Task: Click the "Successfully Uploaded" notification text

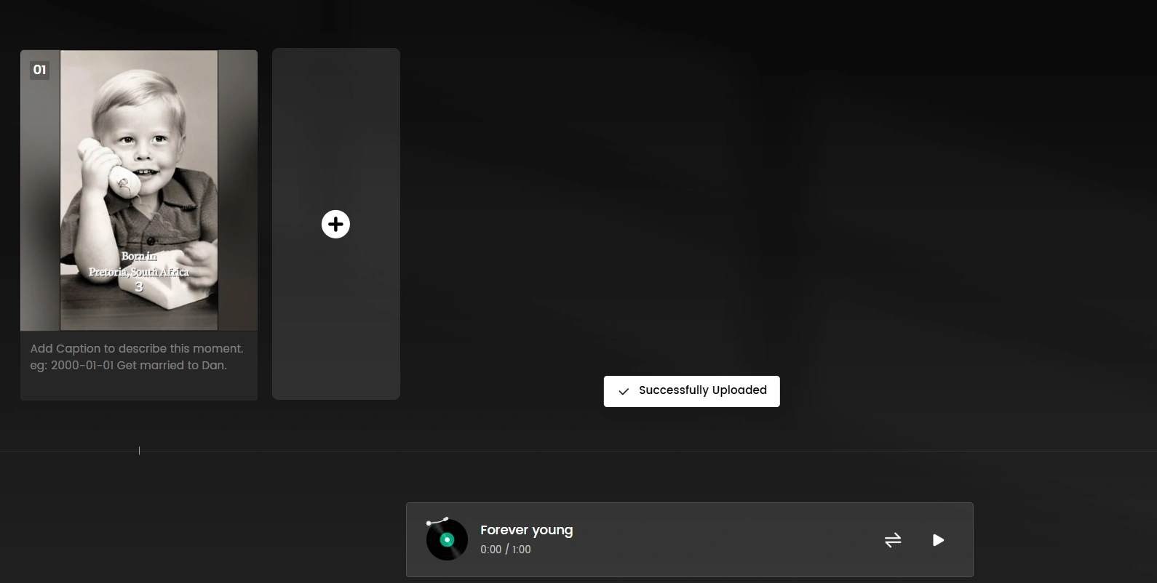Action: point(702,390)
